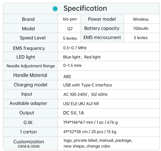Select the Brand label cell
Viewport: 161px width, 151px height.
coord(29,19)
